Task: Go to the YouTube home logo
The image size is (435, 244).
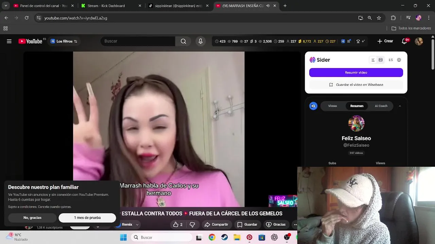Action: pyautogui.click(x=31, y=41)
